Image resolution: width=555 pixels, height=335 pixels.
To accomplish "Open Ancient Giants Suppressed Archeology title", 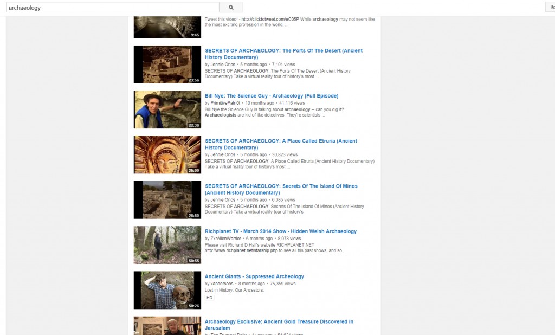I will point(254,276).
